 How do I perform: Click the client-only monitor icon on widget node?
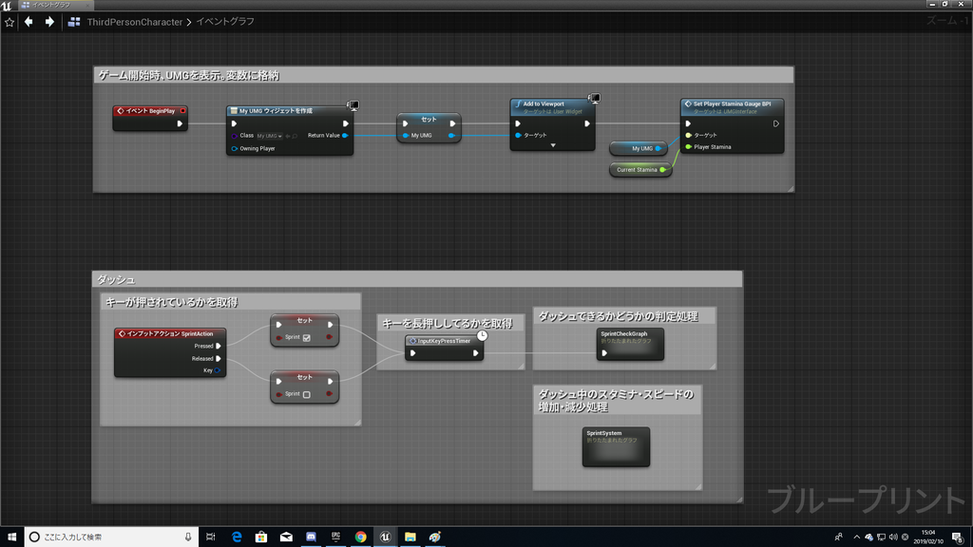[353, 105]
